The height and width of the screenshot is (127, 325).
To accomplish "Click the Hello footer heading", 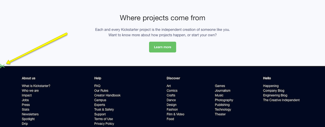I will 267,78.
